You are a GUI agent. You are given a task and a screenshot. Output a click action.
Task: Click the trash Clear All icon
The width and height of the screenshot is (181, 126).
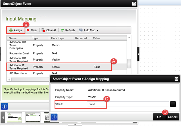click(43, 30)
